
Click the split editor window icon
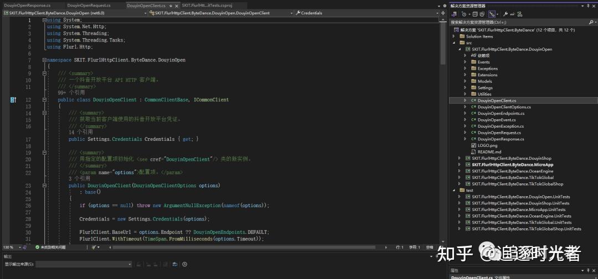point(443,13)
